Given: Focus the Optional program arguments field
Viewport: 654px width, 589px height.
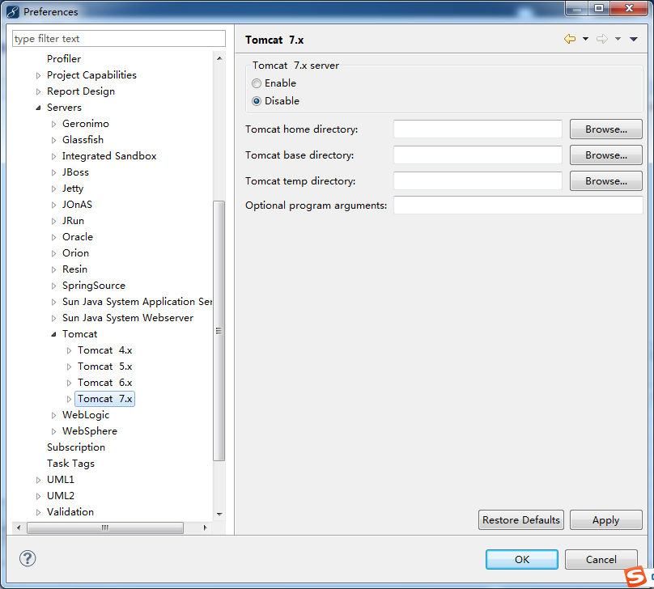Looking at the screenshot, I should click(518, 205).
